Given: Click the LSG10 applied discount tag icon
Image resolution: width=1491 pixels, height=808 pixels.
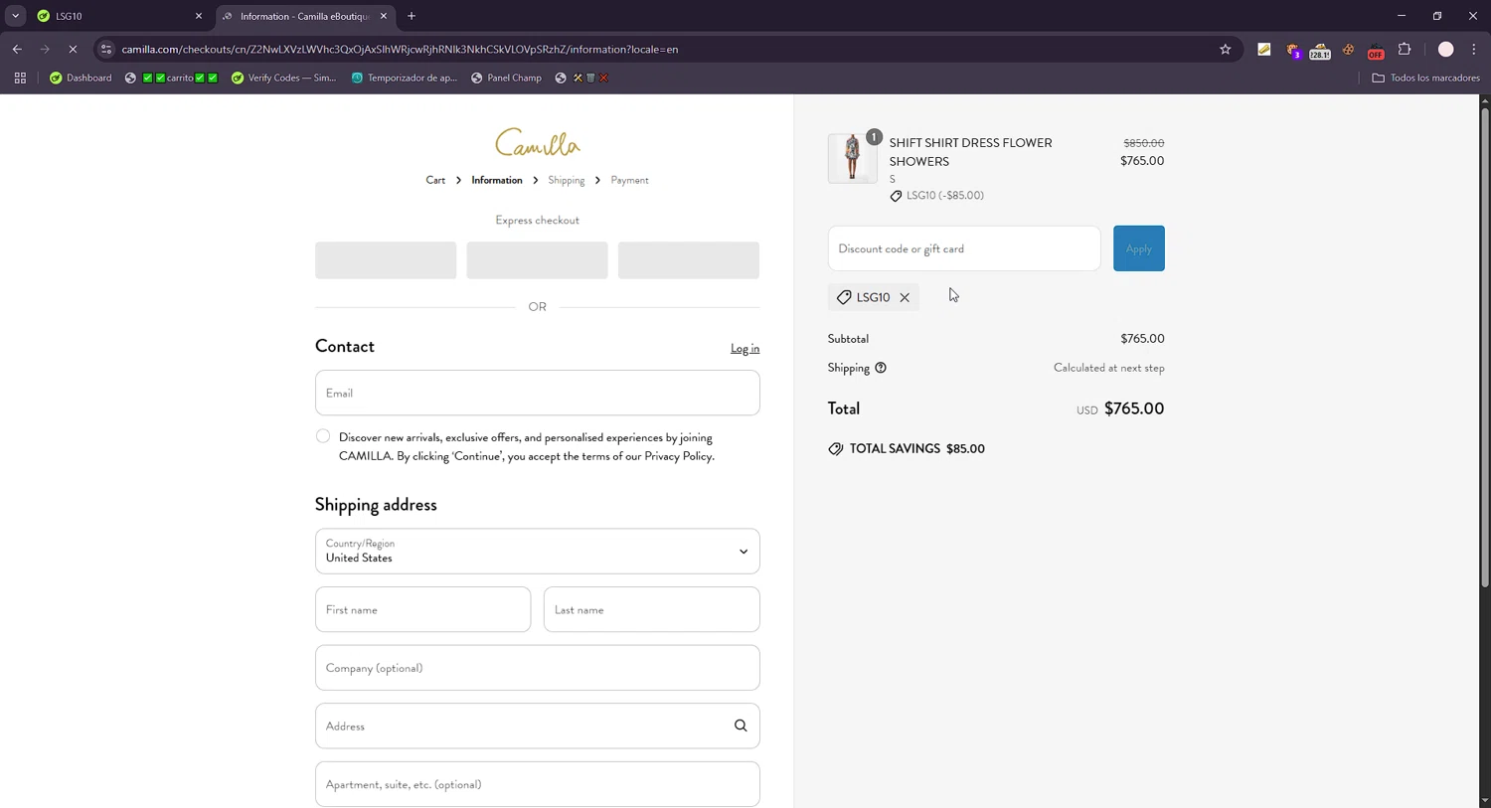Looking at the screenshot, I should point(844,297).
